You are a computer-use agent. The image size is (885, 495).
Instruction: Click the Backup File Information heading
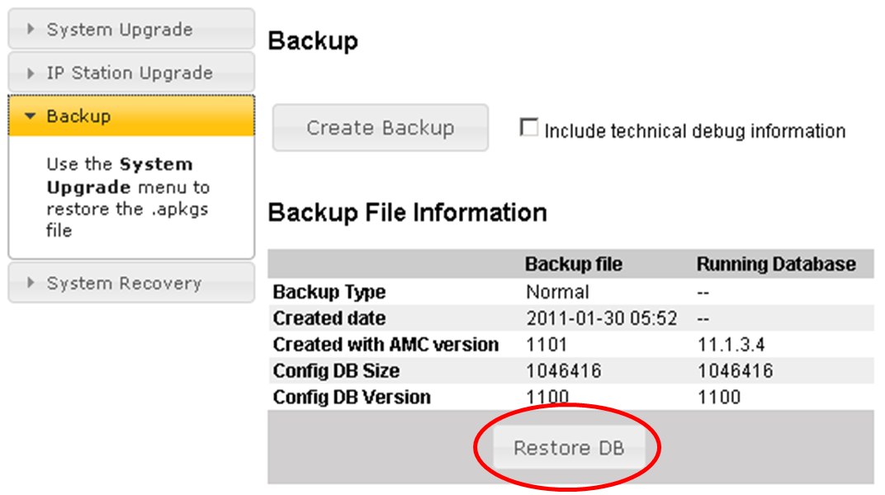click(x=407, y=213)
